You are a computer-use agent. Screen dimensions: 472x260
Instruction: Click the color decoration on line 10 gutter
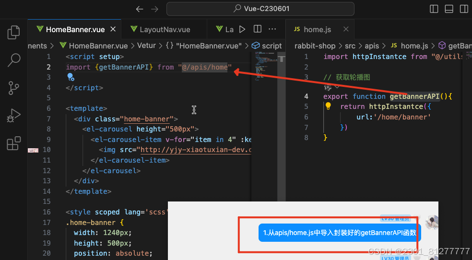[x=33, y=150]
